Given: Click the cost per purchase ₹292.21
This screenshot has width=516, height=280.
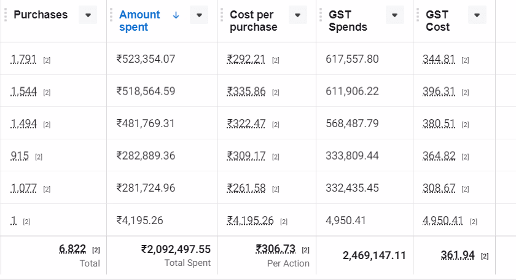Looking at the screenshot, I should click(x=246, y=60).
